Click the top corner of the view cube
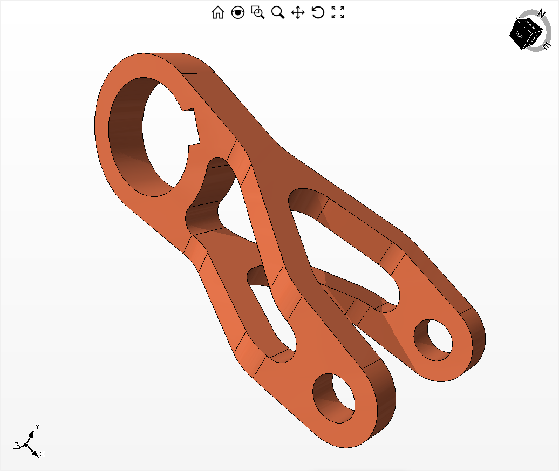This screenshot has height=471, width=559. click(x=517, y=19)
